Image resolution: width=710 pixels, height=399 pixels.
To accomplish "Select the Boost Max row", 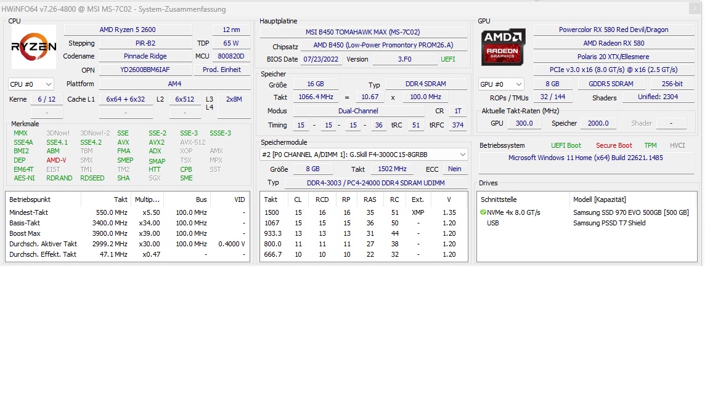I will click(x=127, y=233).
